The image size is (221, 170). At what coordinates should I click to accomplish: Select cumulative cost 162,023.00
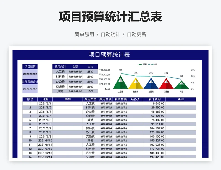point(154,145)
